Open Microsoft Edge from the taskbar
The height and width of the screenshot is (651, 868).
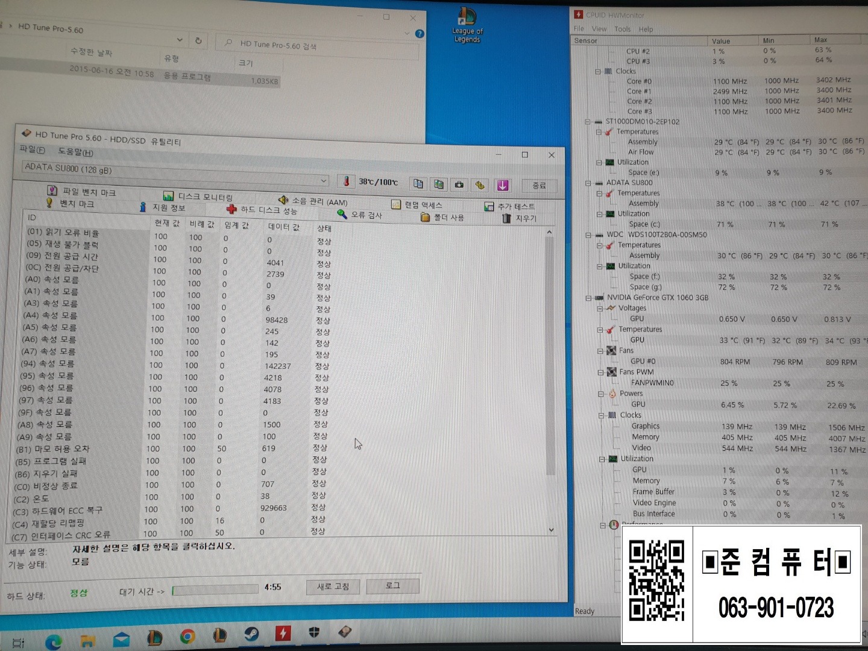(x=54, y=642)
